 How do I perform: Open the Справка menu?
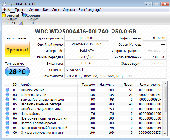tap(69, 10)
